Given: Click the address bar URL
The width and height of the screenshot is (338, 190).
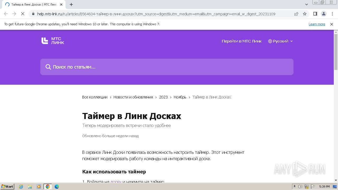Looking at the screenshot, I should point(156,14).
